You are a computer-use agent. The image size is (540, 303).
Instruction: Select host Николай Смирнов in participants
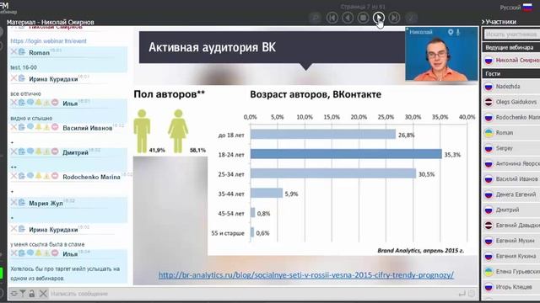click(511, 61)
